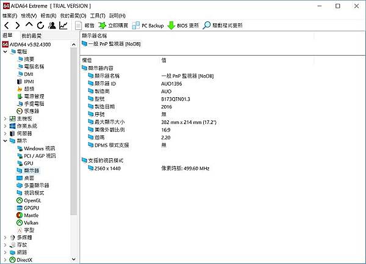
Task: Click the sidebar vertical scrollbar thumb
Action: point(74,131)
